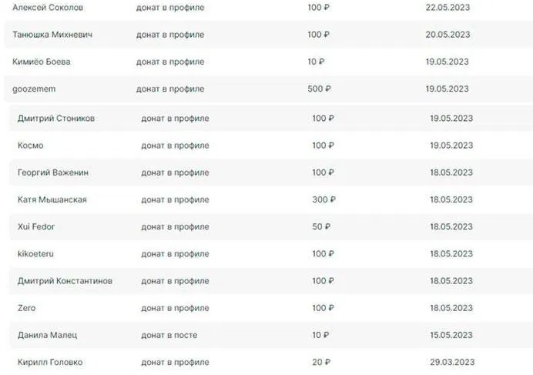
Task: Select the Георгий Баженин donation row
Action: click(x=271, y=172)
